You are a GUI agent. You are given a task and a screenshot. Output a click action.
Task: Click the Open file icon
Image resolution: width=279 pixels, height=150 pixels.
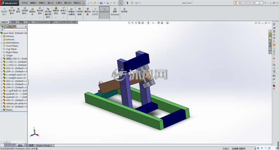(x=95, y=3)
